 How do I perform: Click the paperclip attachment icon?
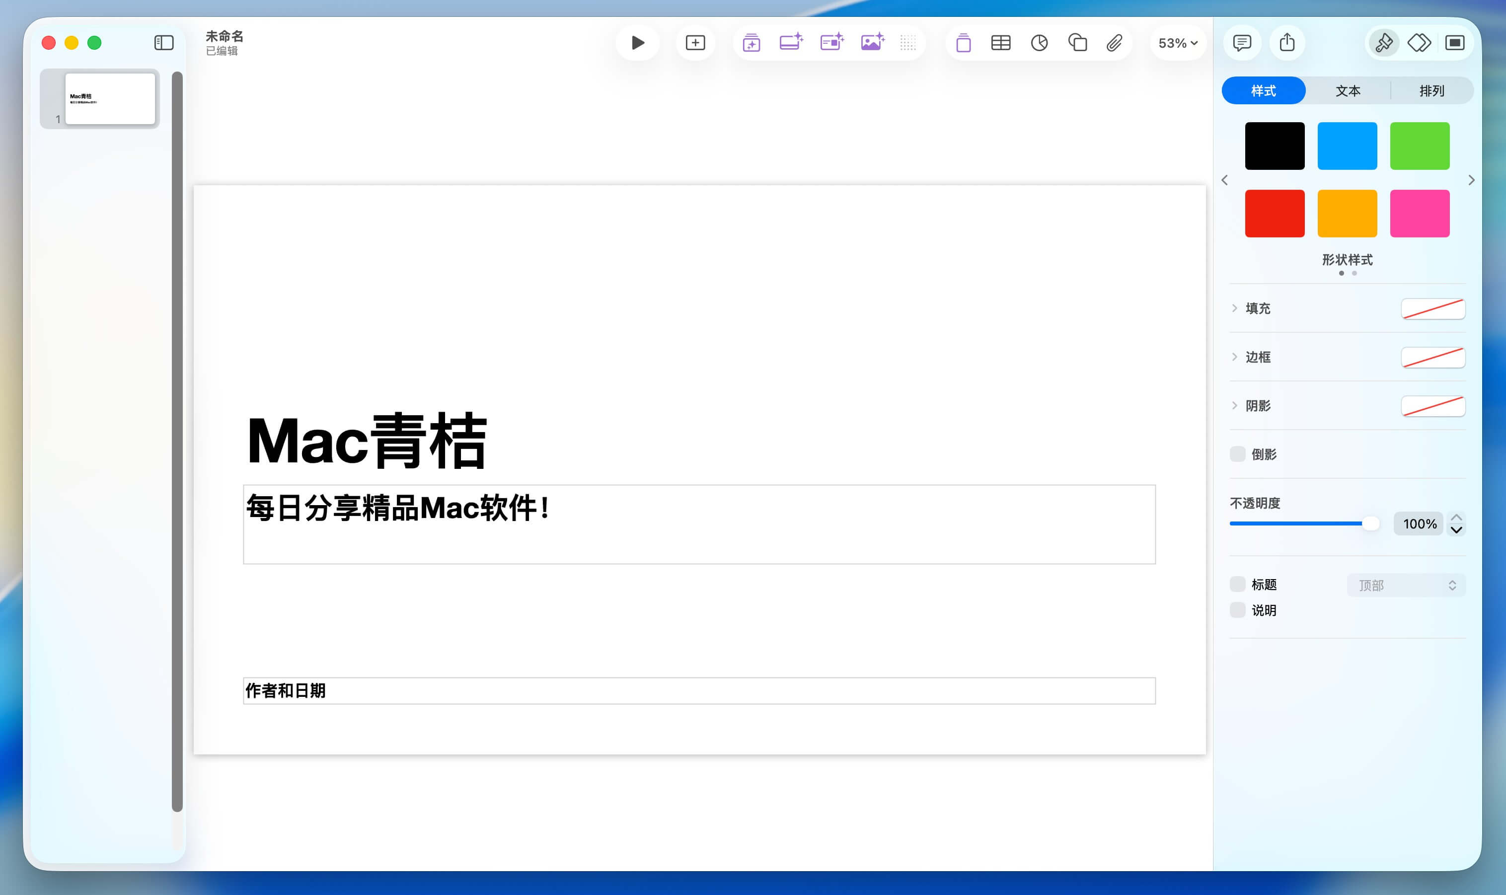pos(1114,43)
